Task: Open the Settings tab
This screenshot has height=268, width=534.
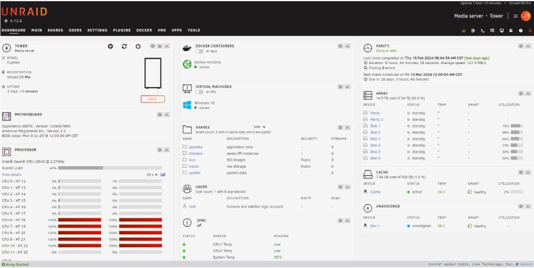Action: point(97,30)
